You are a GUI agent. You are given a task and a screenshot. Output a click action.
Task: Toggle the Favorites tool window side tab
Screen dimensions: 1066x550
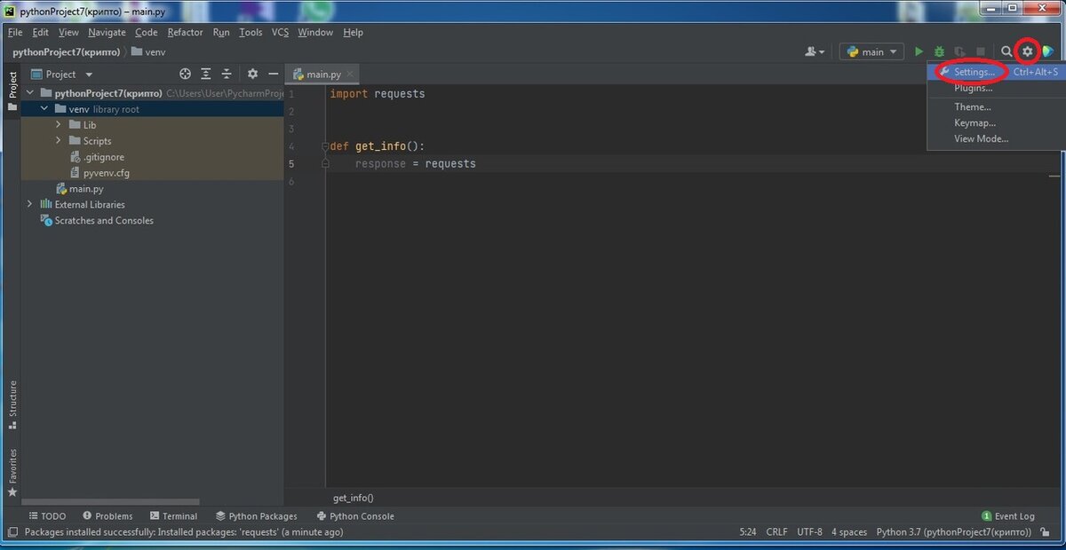(x=12, y=472)
